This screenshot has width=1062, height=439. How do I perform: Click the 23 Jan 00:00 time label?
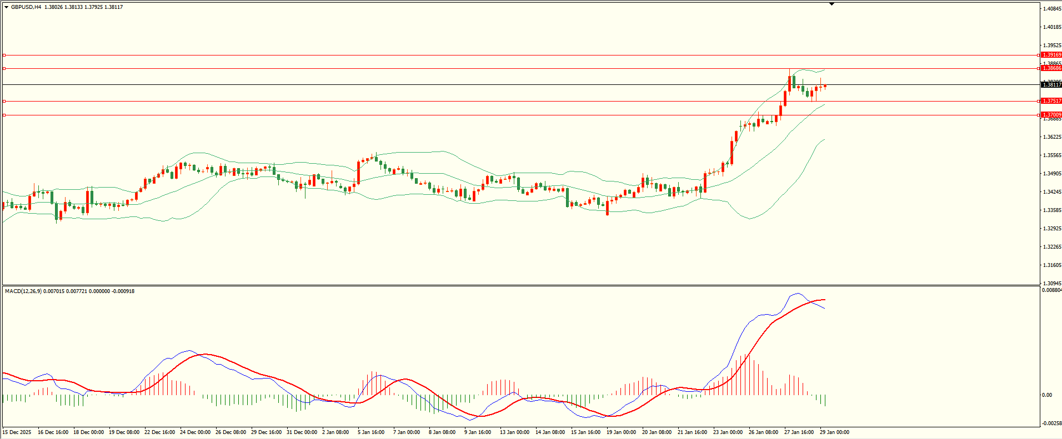pyautogui.click(x=728, y=432)
